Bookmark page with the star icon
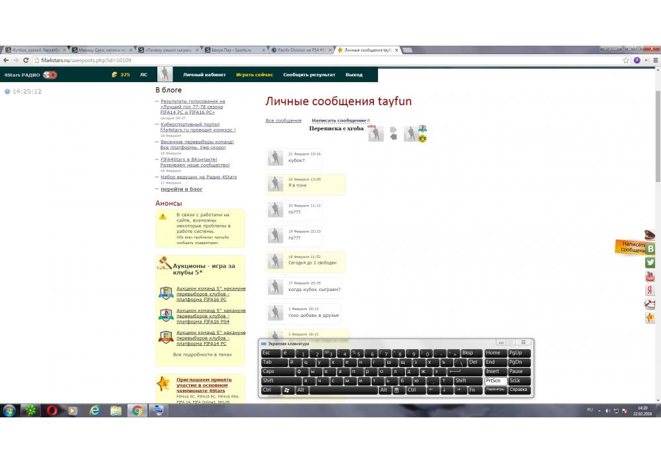This screenshot has width=661, height=463. point(626,60)
